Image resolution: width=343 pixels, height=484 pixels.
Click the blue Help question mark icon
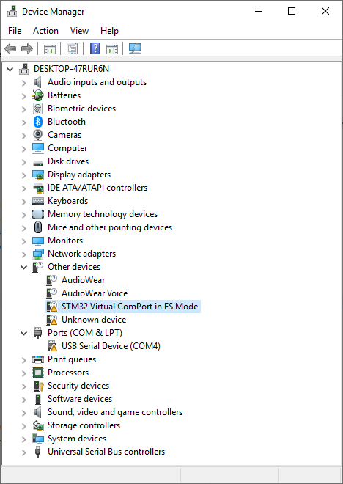click(x=95, y=48)
